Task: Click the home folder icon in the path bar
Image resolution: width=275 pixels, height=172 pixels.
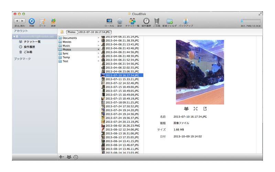Action: [62, 32]
